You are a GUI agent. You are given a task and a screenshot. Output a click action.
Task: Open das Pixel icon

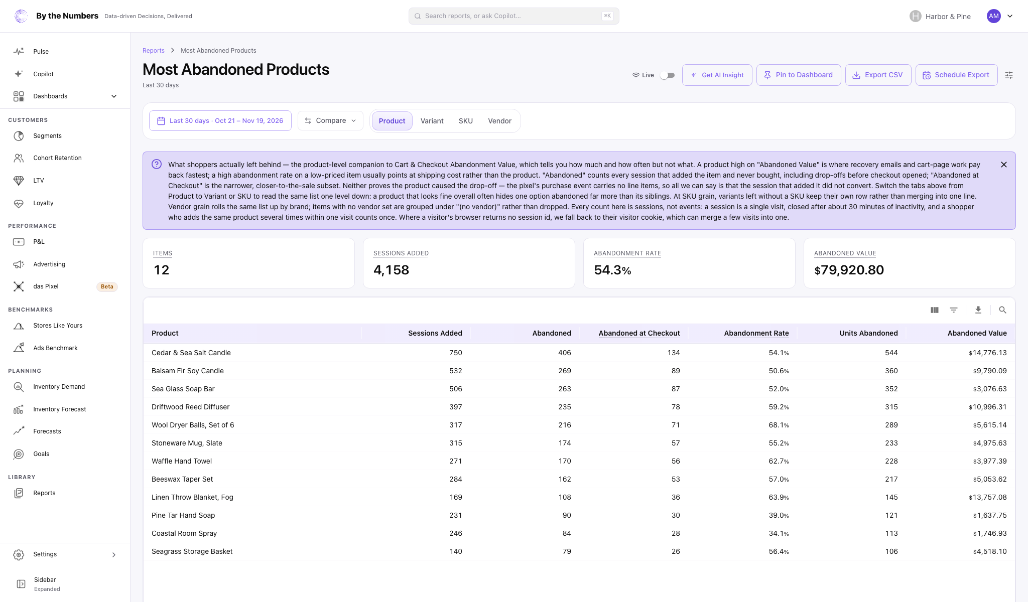(x=19, y=286)
